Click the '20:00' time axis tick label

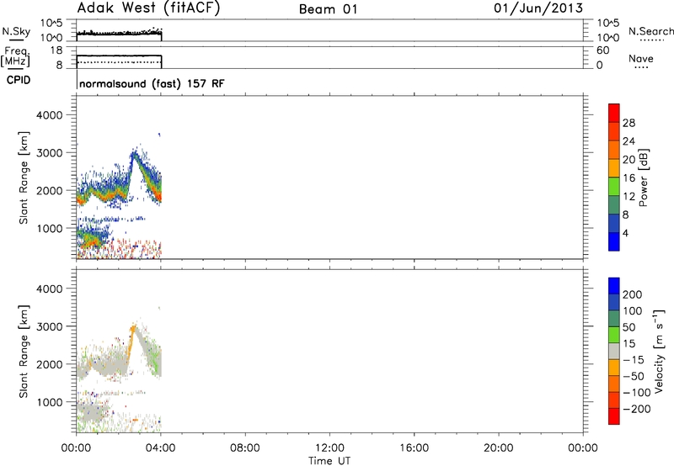[499, 448]
